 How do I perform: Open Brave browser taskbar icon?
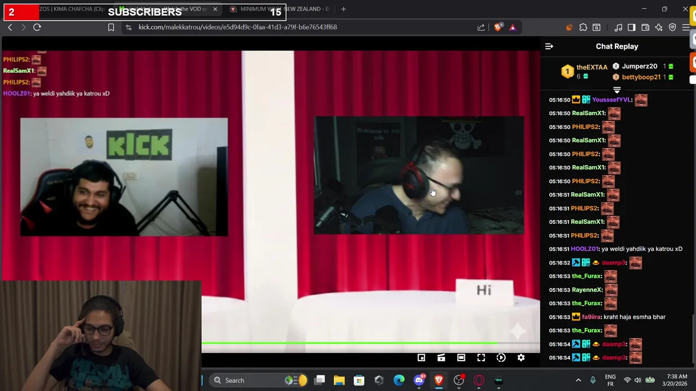pos(439,381)
